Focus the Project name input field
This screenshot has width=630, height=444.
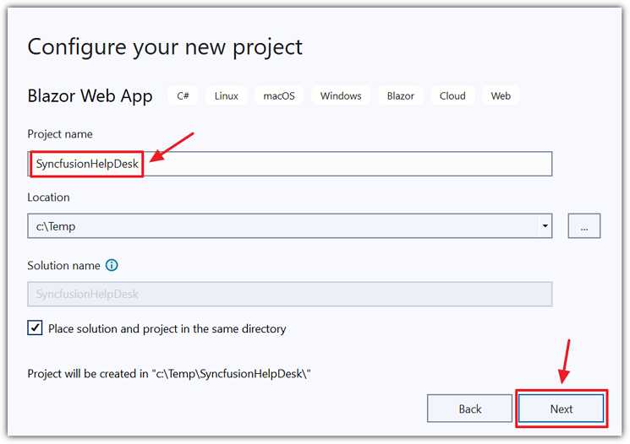290,164
